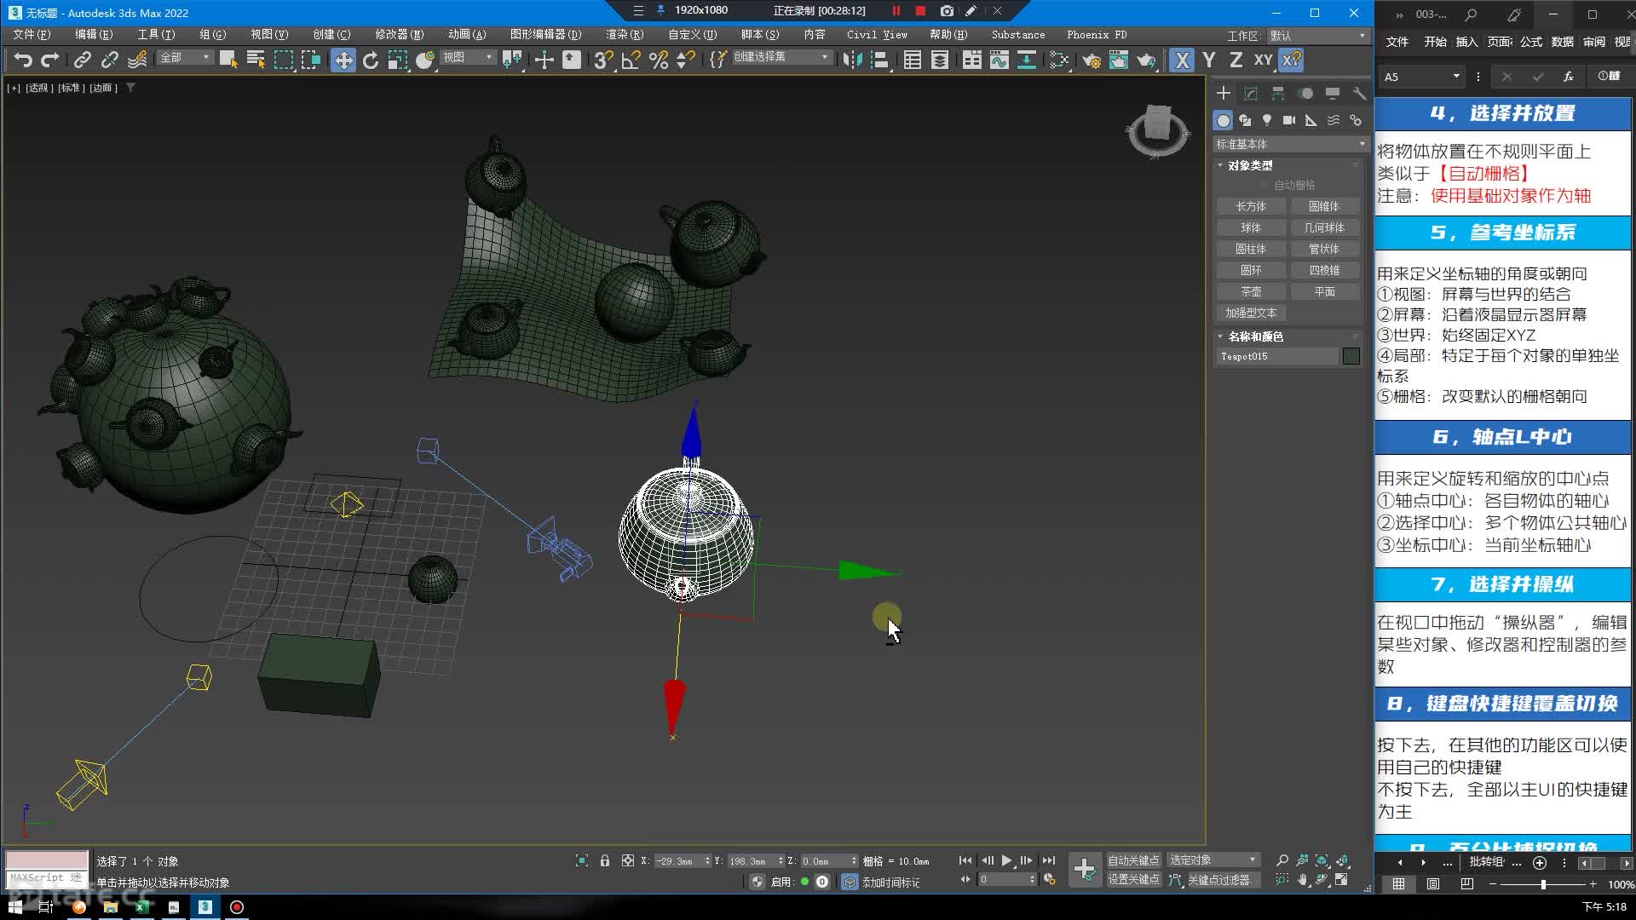
Task: Collapse the 名称和颜色 rollout
Action: pos(1254,336)
